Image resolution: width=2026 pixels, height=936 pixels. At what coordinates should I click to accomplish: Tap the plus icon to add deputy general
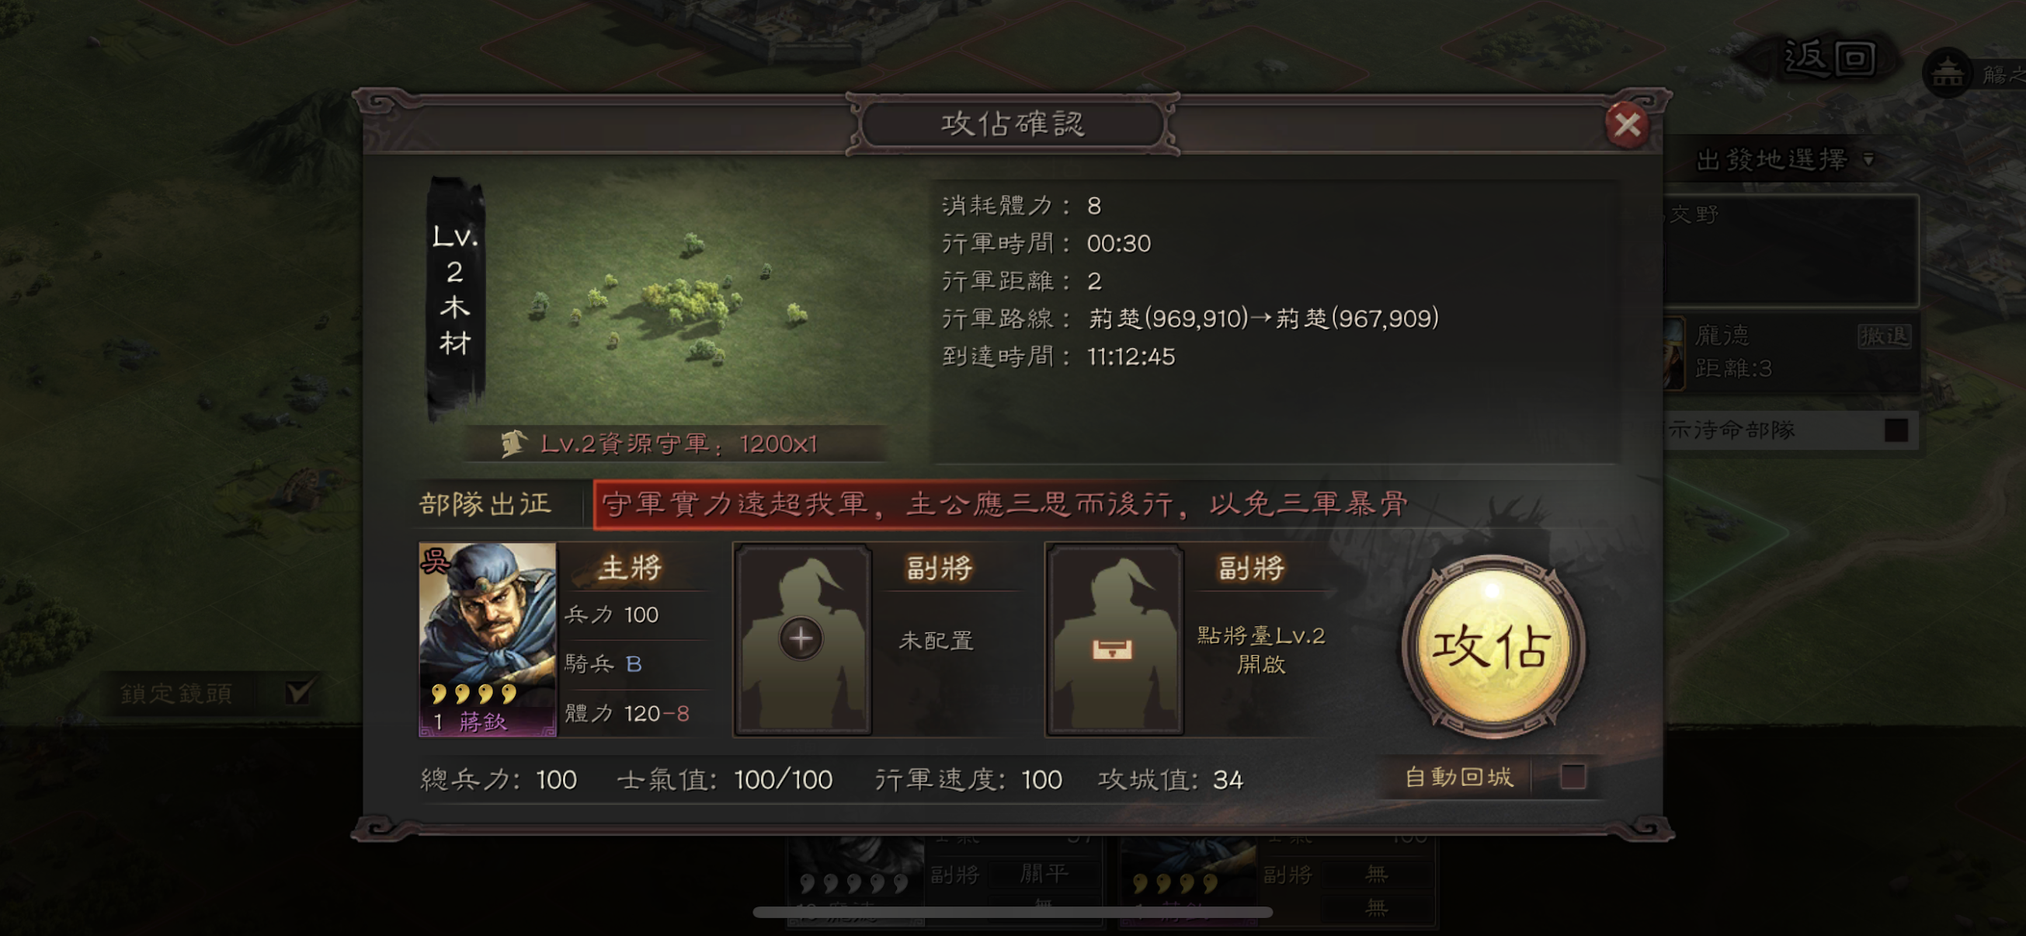(x=801, y=638)
